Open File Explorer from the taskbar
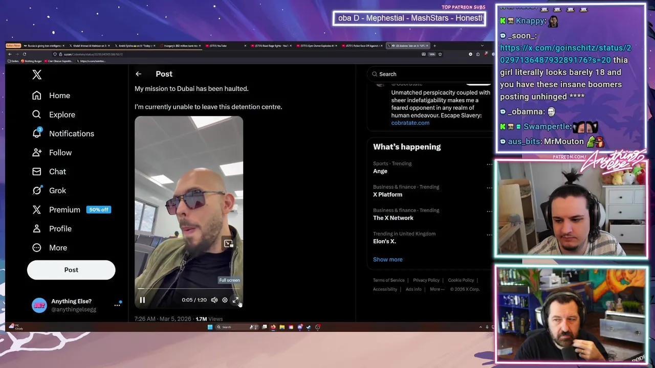 (x=282, y=327)
